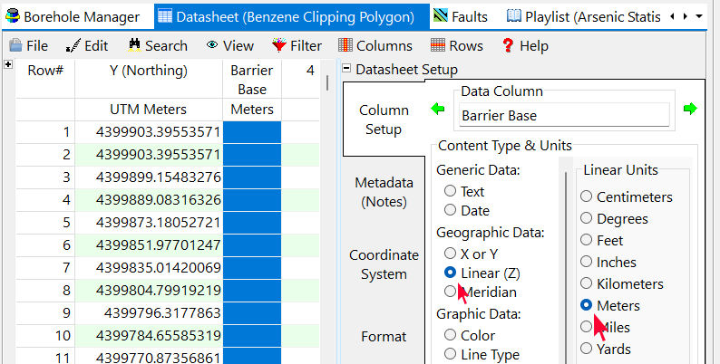720x364 pixels.
Task: Open the View eye menu
Action: 212,45
